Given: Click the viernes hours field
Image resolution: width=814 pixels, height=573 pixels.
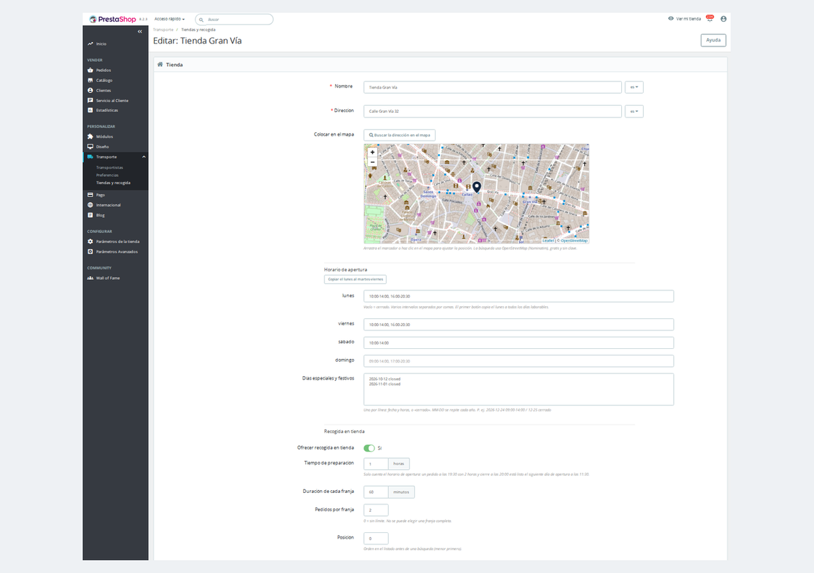Looking at the screenshot, I should pyautogui.click(x=519, y=325).
